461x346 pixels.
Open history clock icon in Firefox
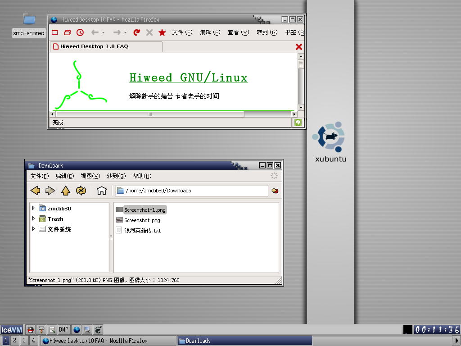[x=80, y=32]
